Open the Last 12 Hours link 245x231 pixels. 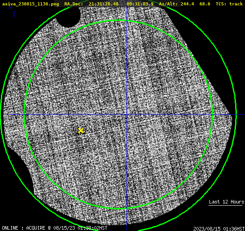tap(227, 202)
